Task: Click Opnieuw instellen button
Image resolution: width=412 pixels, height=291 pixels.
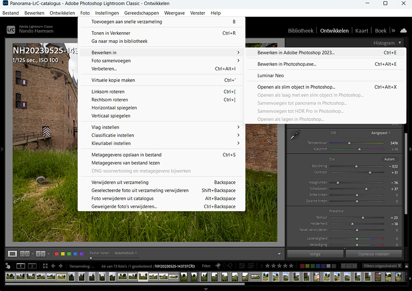Action: pyautogui.click(x=374, y=254)
